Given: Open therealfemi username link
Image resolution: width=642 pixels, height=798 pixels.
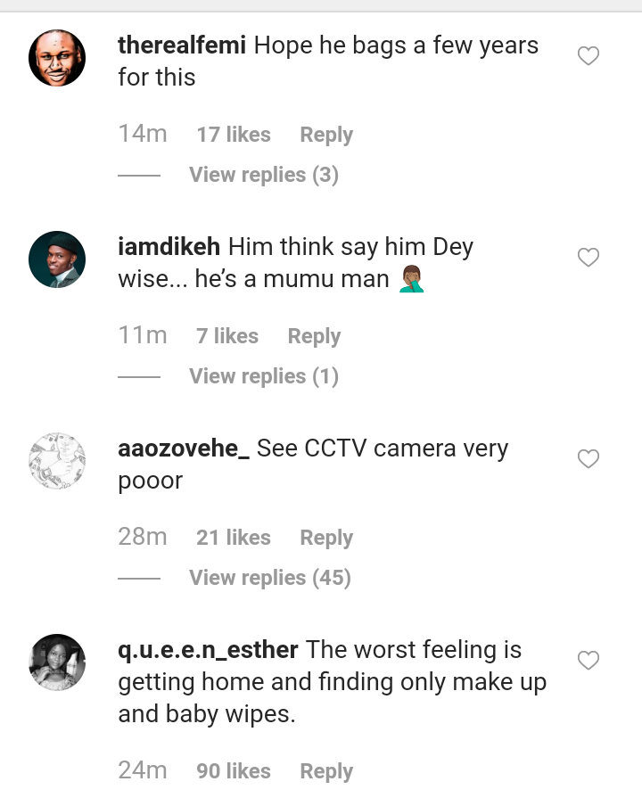Looking at the screenshot, I should click(182, 45).
